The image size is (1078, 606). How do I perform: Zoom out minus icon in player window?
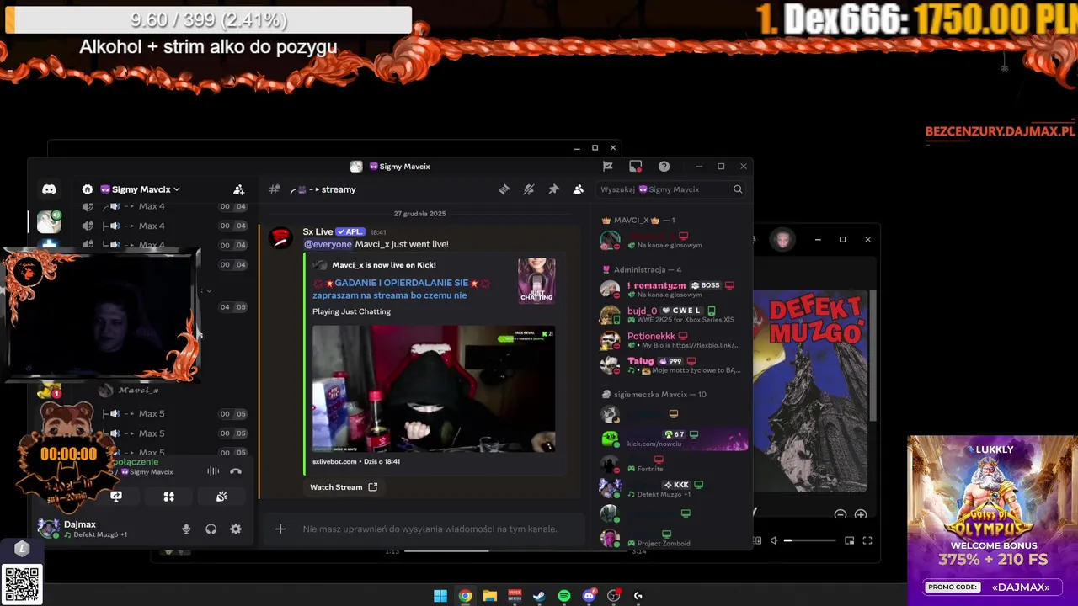click(x=840, y=514)
